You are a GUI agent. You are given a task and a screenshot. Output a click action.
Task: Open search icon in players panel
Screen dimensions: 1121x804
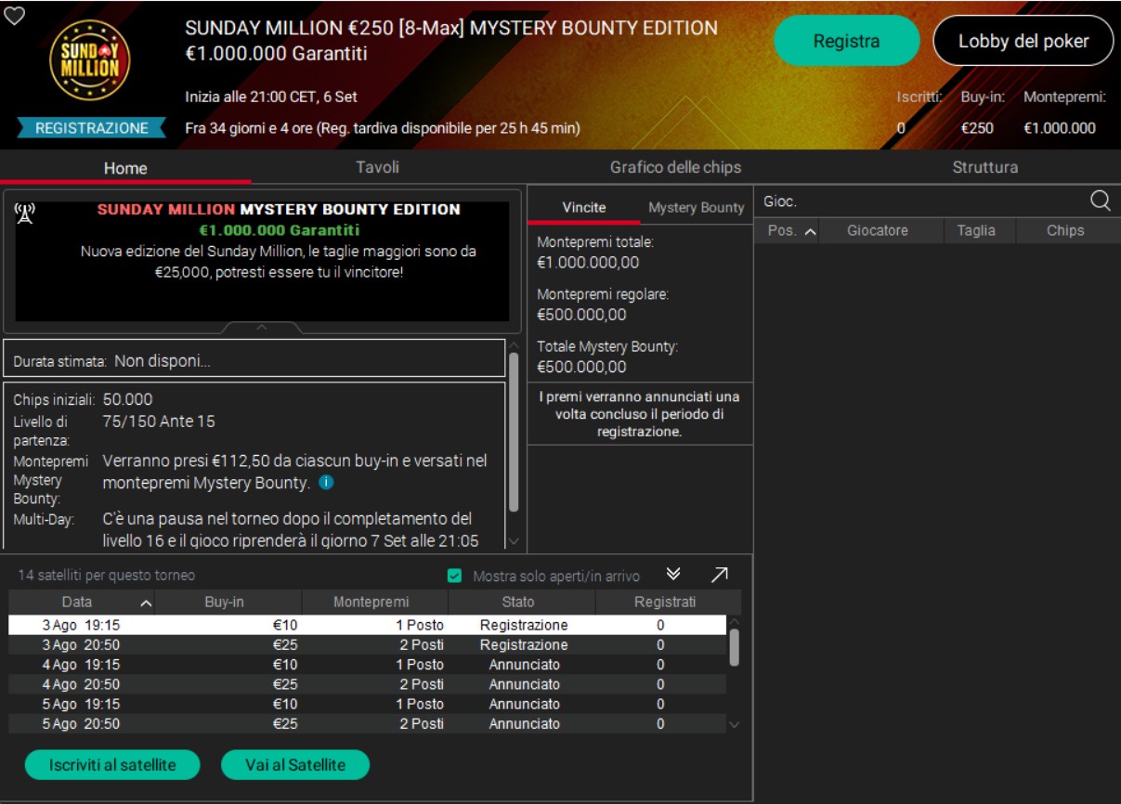(x=1100, y=201)
